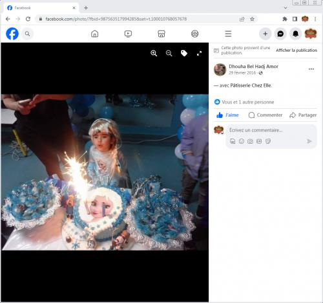
Task: Go to the Home feed icon
Action: point(94,34)
